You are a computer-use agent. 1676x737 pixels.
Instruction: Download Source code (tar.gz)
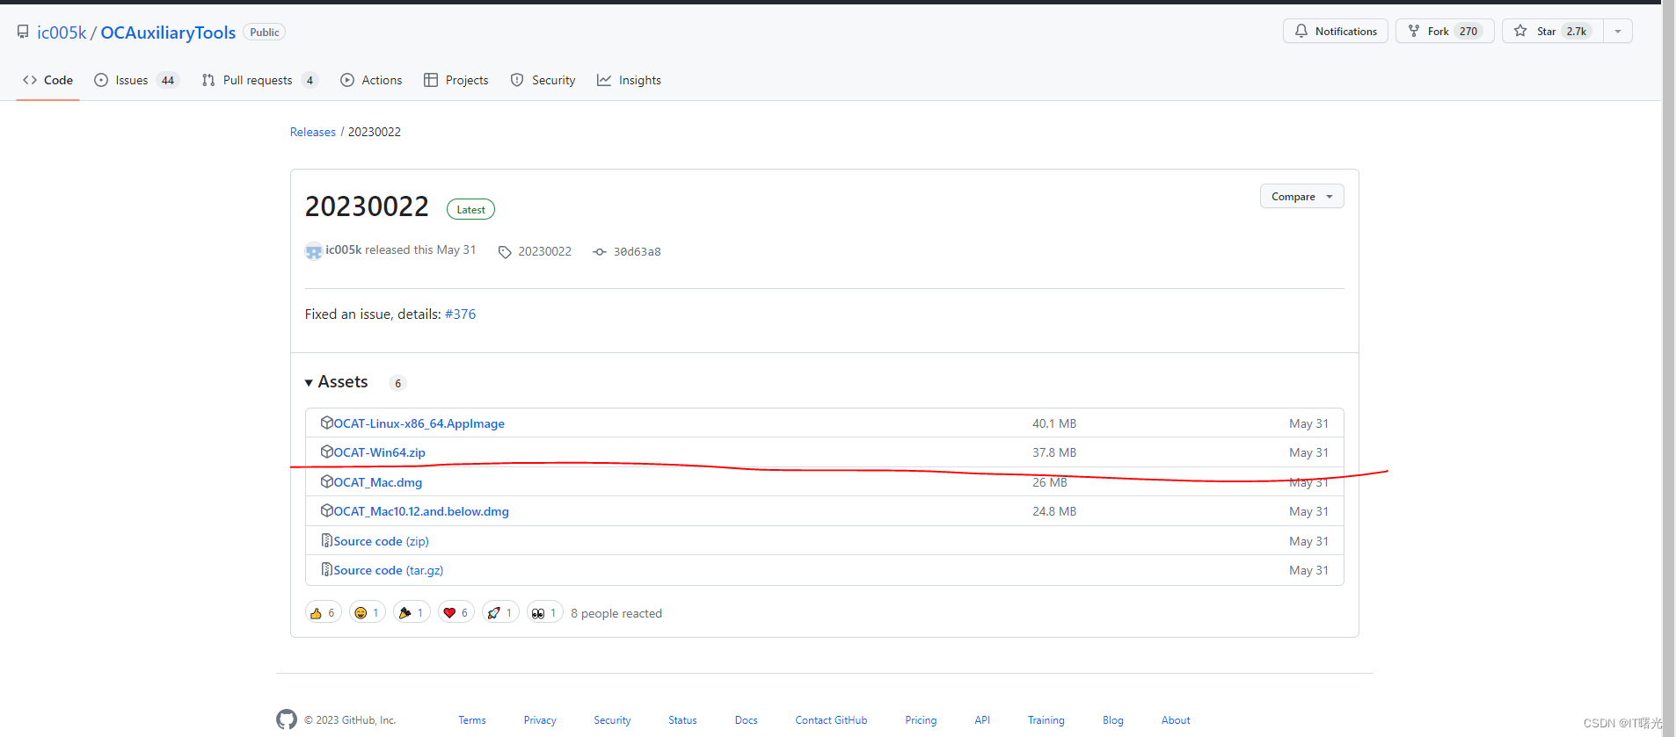[x=388, y=570]
